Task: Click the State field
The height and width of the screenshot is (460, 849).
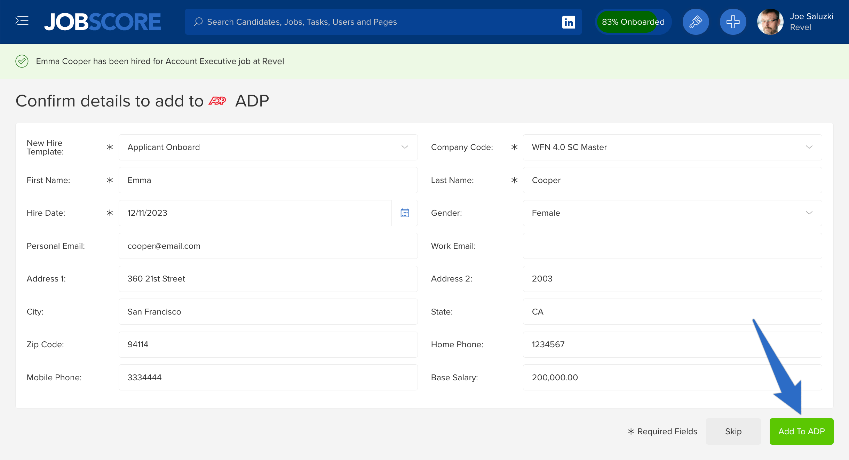Action: (672, 312)
